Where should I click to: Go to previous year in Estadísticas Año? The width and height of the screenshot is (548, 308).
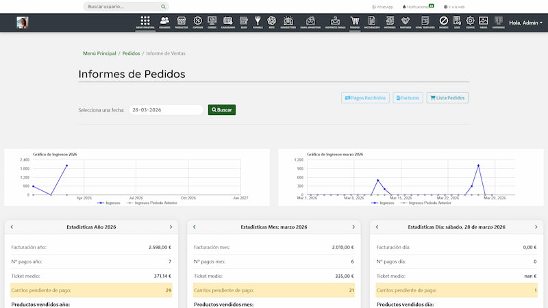(x=12, y=227)
